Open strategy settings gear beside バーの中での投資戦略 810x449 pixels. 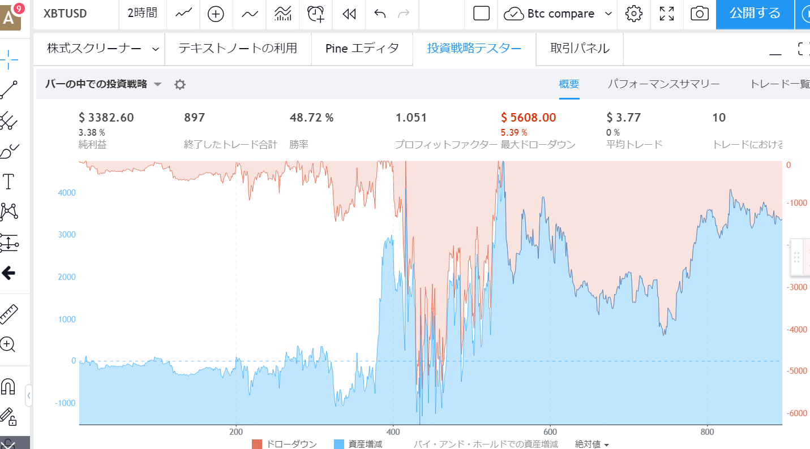pyautogui.click(x=179, y=85)
